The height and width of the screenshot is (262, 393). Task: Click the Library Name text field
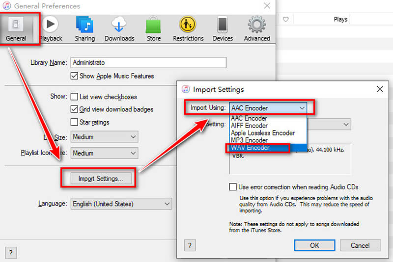pyautogui.click(x=148, y=63)
